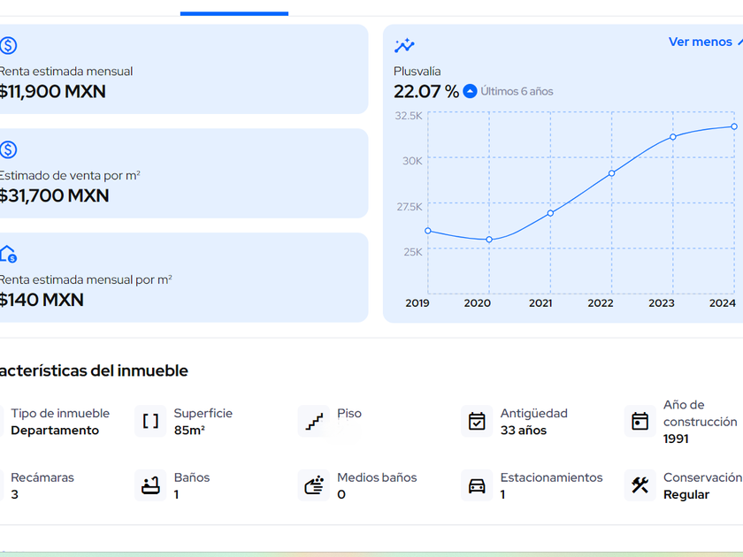Click the Antigüedad calendar check icon
The image size is (743, 557).
[x=477, y=422]
